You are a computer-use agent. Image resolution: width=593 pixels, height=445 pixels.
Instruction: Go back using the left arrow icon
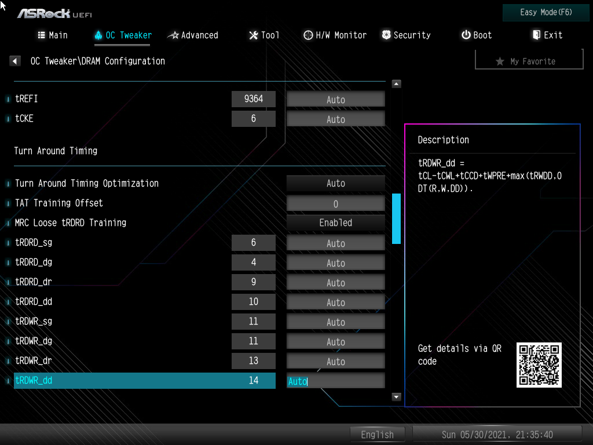click(14, 61)
